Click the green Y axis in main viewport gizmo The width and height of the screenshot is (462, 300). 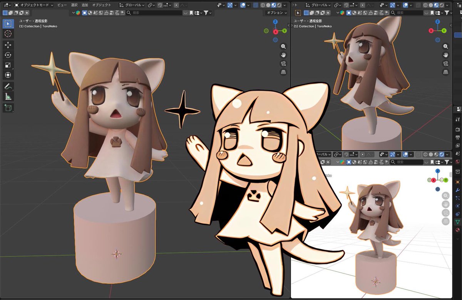(x=285, y=31)
